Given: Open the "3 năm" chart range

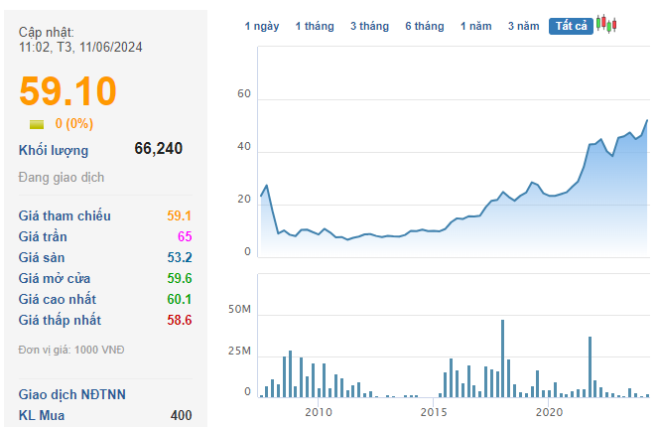Looking at the screenshot, I should pyautogui.click(x=524, y=27).
